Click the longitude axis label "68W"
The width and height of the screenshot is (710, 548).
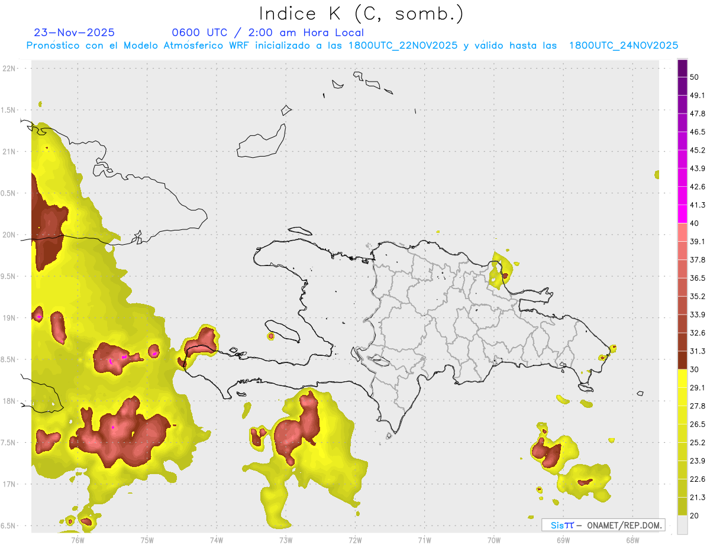coord(632,540)
